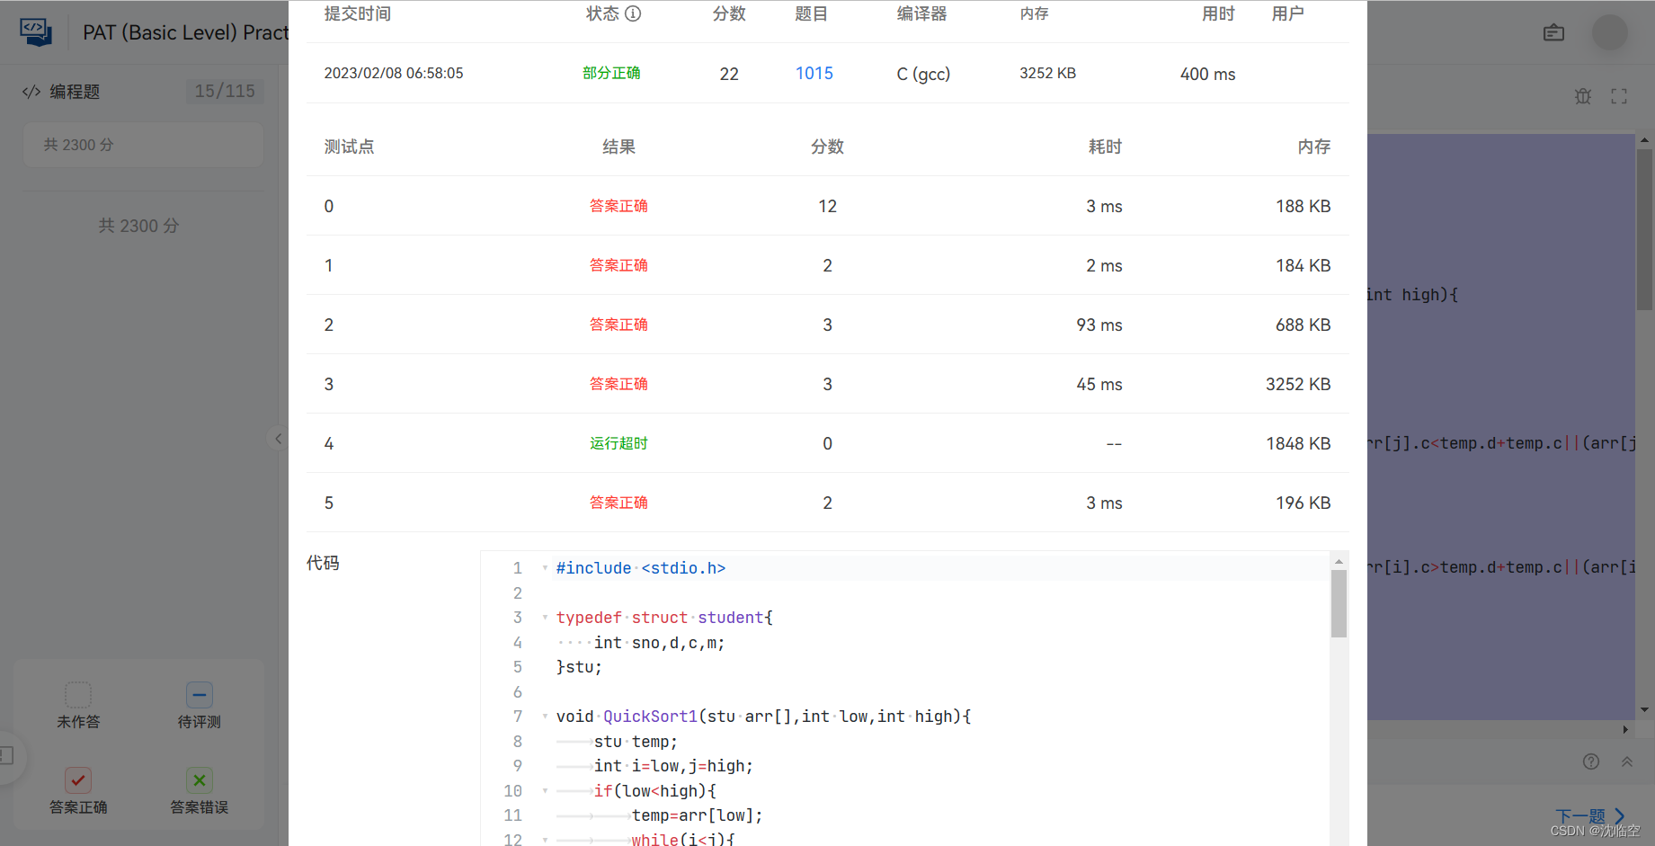Enter fullscreen using the fullscreen icon
This screenshot has width=1655, height=846.
1619,96
